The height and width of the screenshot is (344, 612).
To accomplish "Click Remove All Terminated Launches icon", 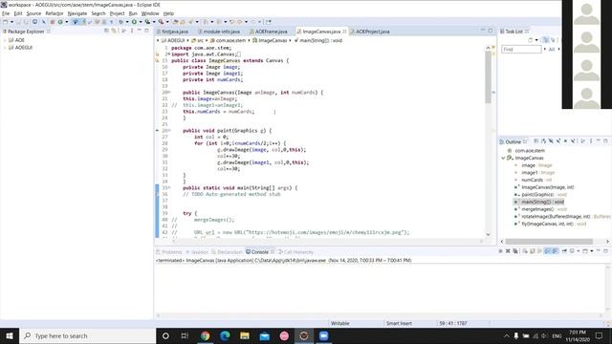I will coord(515,251).
